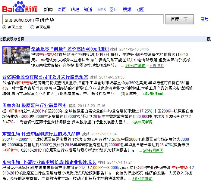The width and height of the screenshot is (211, 182).
Task: Switch to the 网页 tab
Action: pyautogui.click(x=61, y=10)
